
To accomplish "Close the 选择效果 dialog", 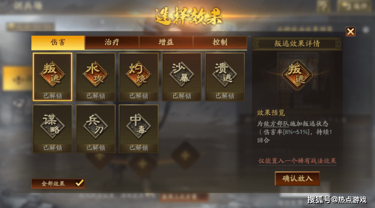I will coord(351,31).
